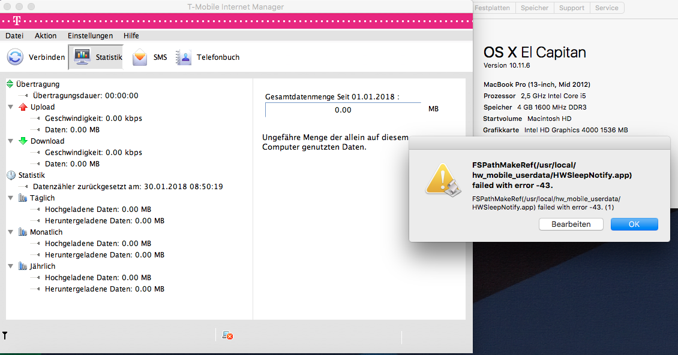Click the Gesamtdatenmenge 0.00 MB field

point(343,110)
